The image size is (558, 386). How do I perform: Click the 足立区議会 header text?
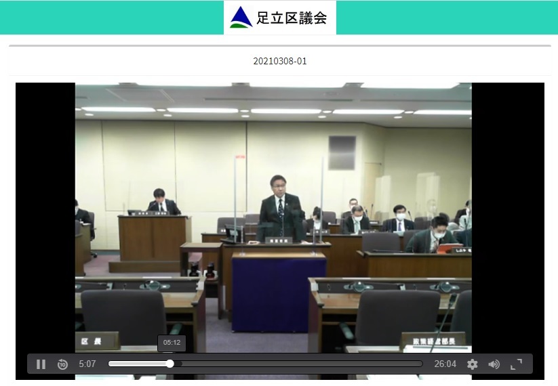click(x=292, y=18)
